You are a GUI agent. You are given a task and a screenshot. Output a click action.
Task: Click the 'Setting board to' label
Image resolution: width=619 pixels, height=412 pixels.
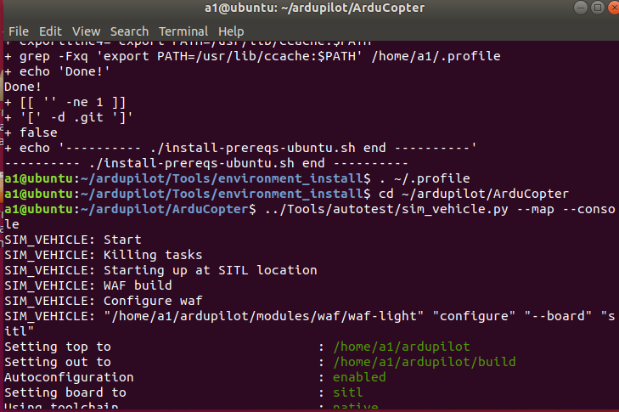(x=65, y=392)
